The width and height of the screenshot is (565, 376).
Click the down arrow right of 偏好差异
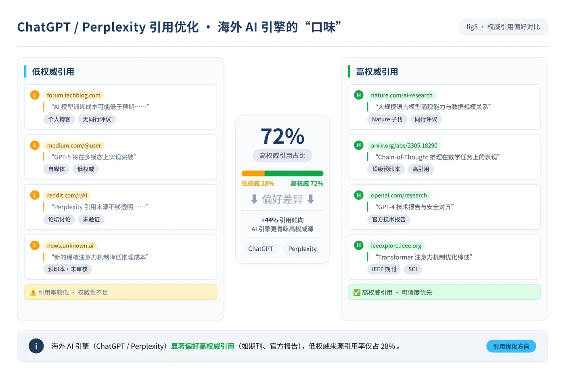pyautogui.click(x=311, y=199)
